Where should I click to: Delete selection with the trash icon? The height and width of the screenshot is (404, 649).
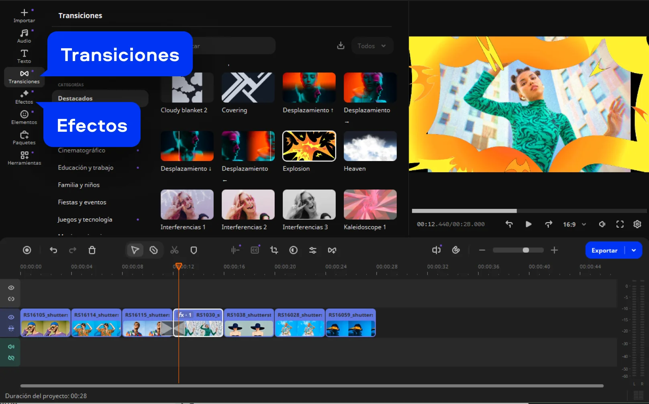(x=92, y=250)
